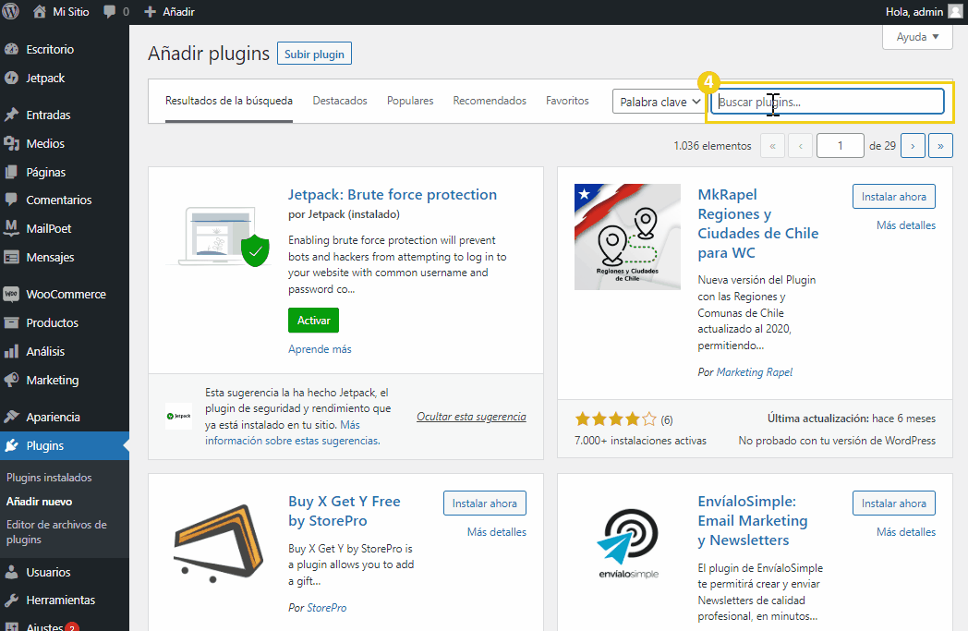The image size is (968, 631).
Task: Open Aprende más link for Jetpack
Action: (x=320, y=349)
